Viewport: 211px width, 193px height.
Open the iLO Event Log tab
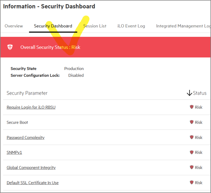click(131, 26)
